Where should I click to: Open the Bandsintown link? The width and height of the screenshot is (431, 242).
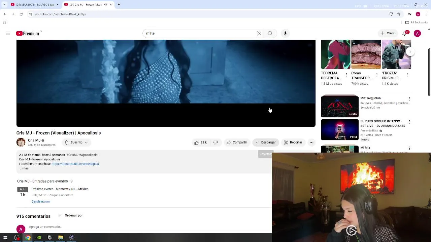pyautogui.click(x=41, y=201)
